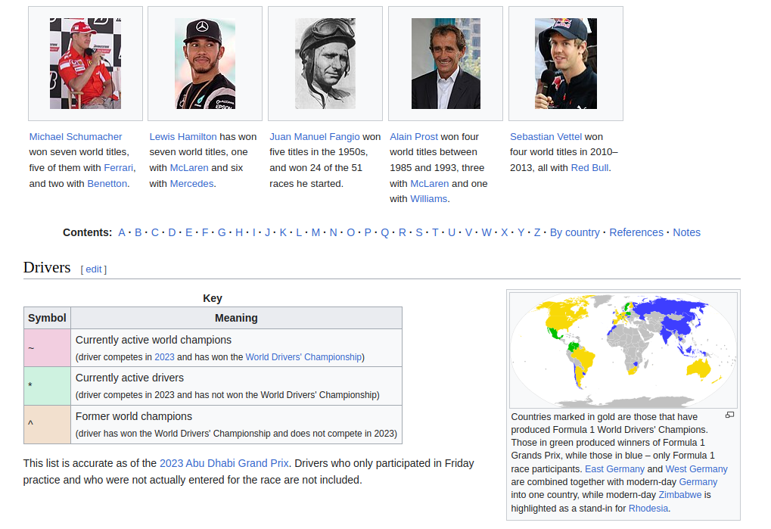Enlarge the world map image icon

pyautogui.click(x=729, y=415)
